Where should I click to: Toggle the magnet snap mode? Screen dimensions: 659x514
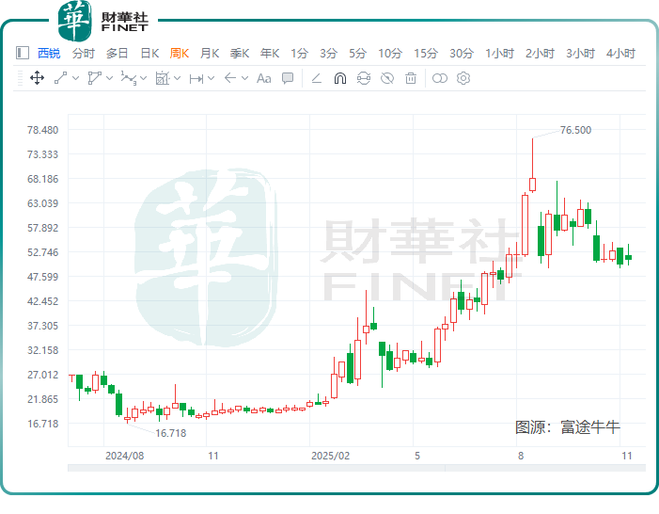point(340,78)
